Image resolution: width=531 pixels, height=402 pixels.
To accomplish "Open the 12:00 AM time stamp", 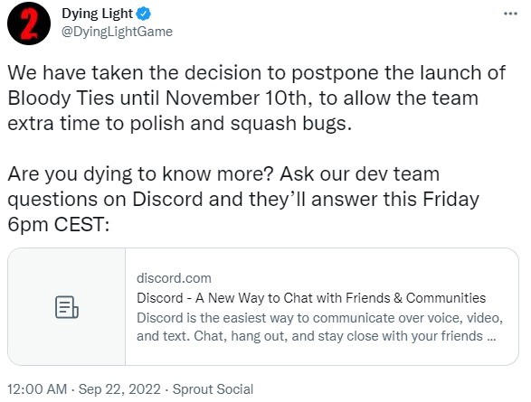I will pos(37,389).
